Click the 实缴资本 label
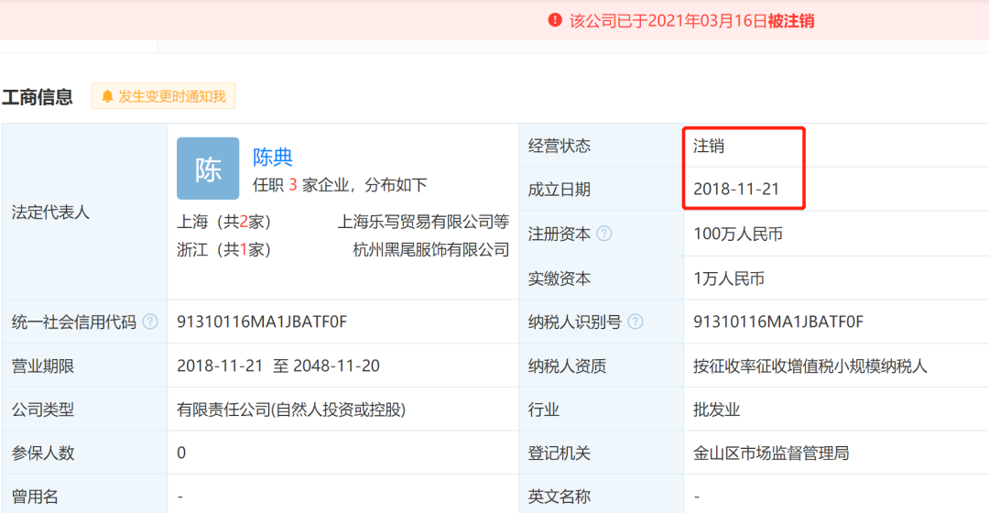Image resolution: width=989 pixels, height=513 pixels. (559, 278)
